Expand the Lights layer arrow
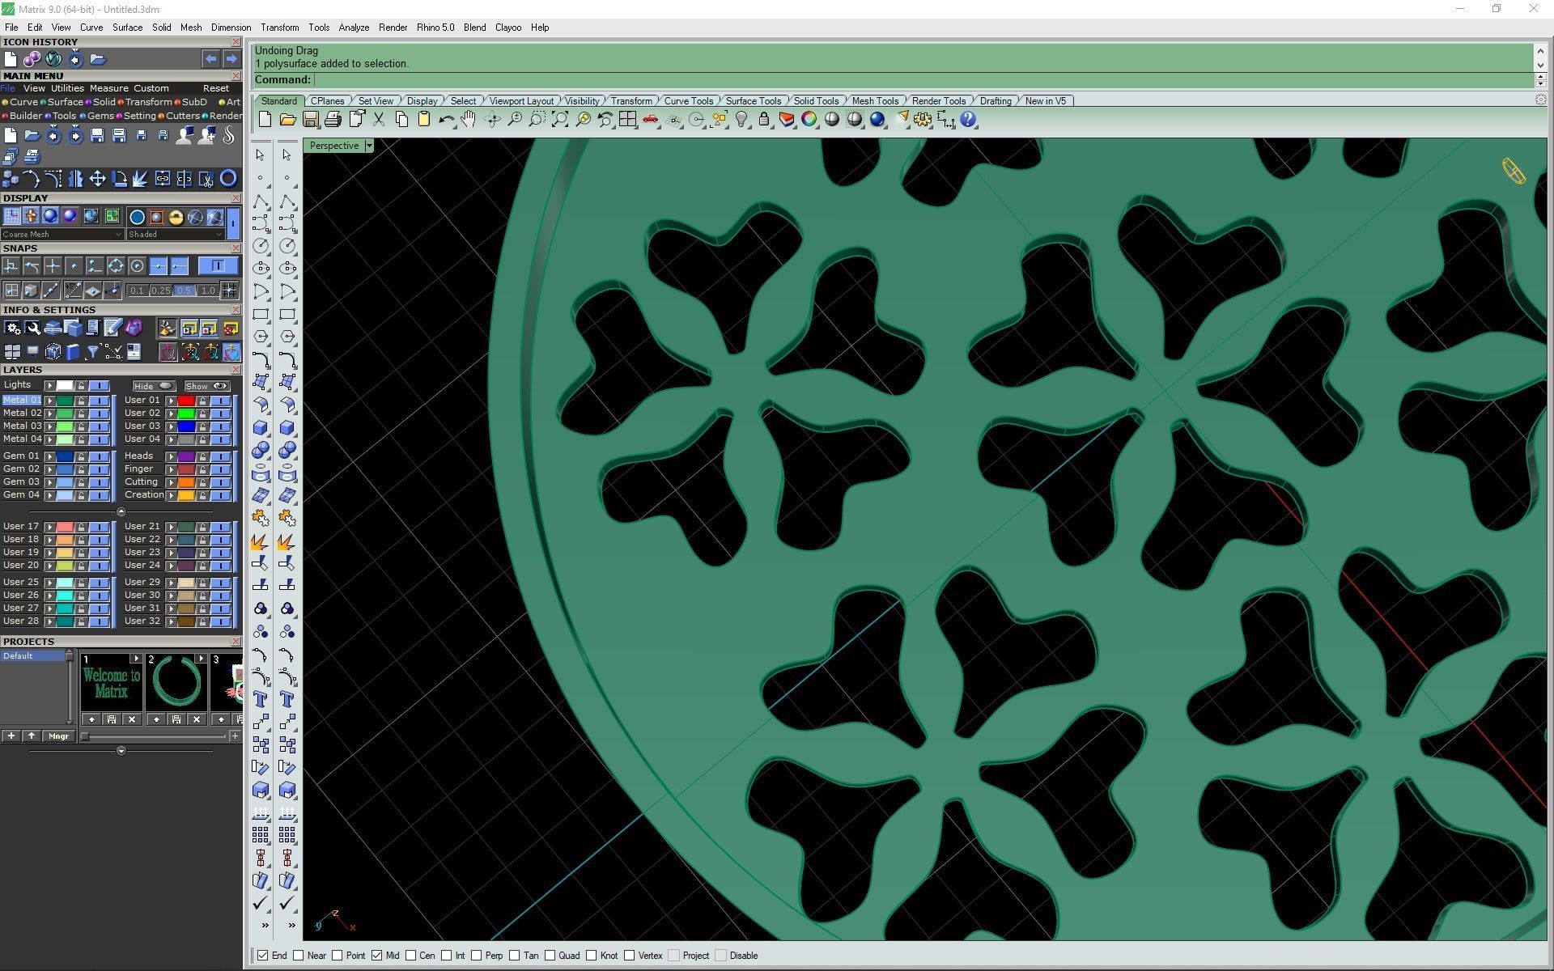Viewport: 1554px width, 971px height. (x=49, y=386)
